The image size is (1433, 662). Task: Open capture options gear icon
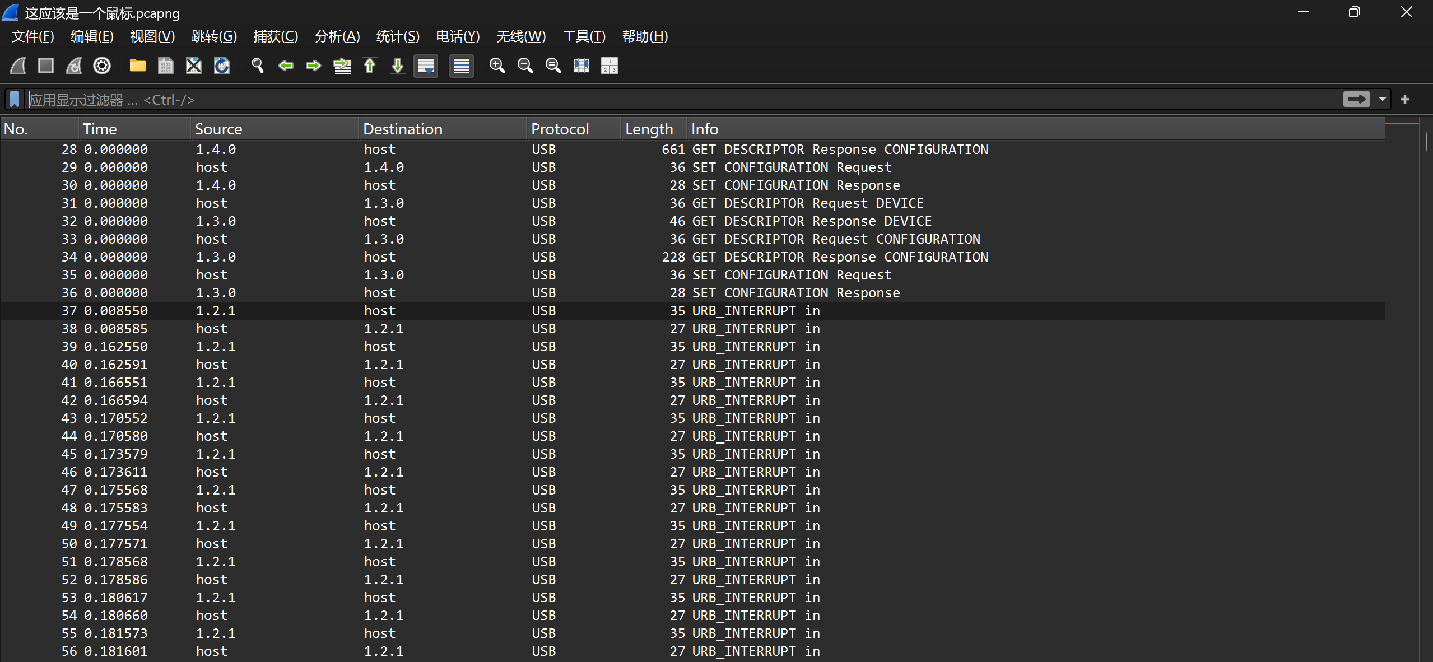click(102, 66)
